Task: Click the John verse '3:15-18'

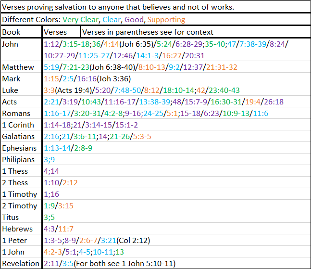Action: click(x=76, y=44)
